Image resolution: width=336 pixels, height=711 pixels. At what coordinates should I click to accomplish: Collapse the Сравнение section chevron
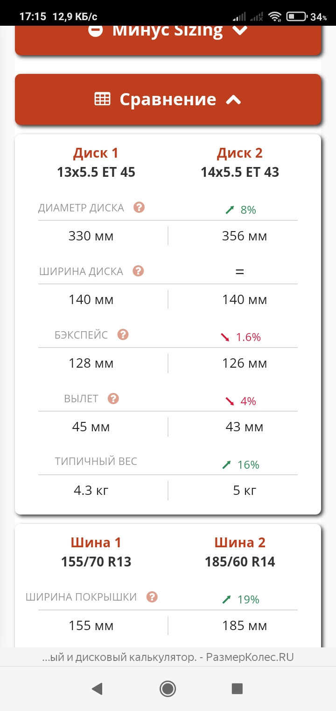(x=234, y=99)
